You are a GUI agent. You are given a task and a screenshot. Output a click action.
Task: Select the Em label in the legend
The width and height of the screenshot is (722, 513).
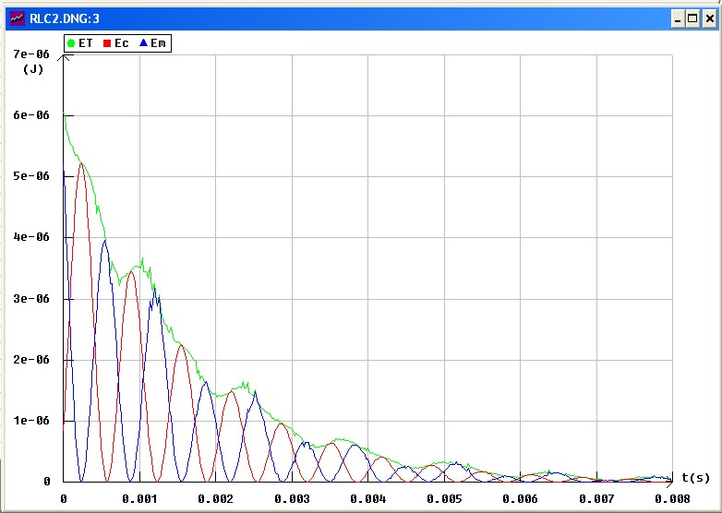pos(159,43)
